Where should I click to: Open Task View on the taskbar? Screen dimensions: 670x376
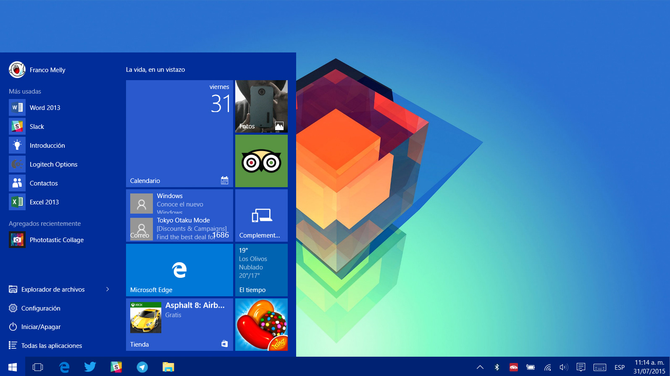[x=38, y=367]
